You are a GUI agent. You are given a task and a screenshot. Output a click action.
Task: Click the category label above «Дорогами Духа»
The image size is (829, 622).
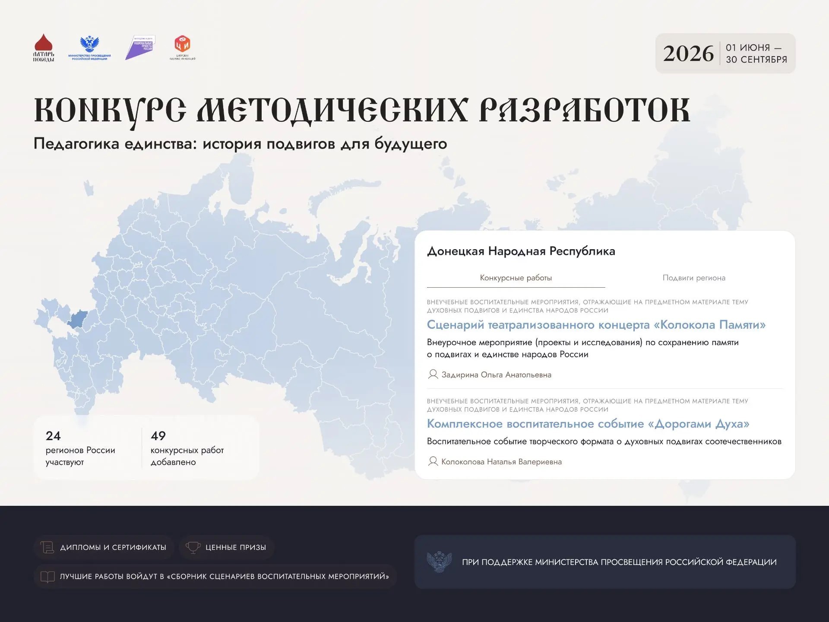[x=588, y=405]
